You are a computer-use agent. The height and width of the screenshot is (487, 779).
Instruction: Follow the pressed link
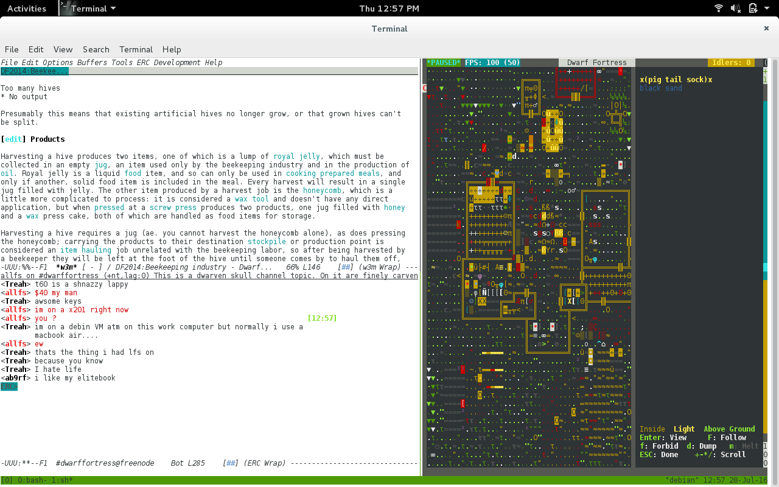pyautogui.click(x=109, y=208)
